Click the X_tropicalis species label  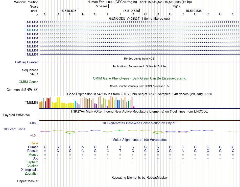click(30, 170)
